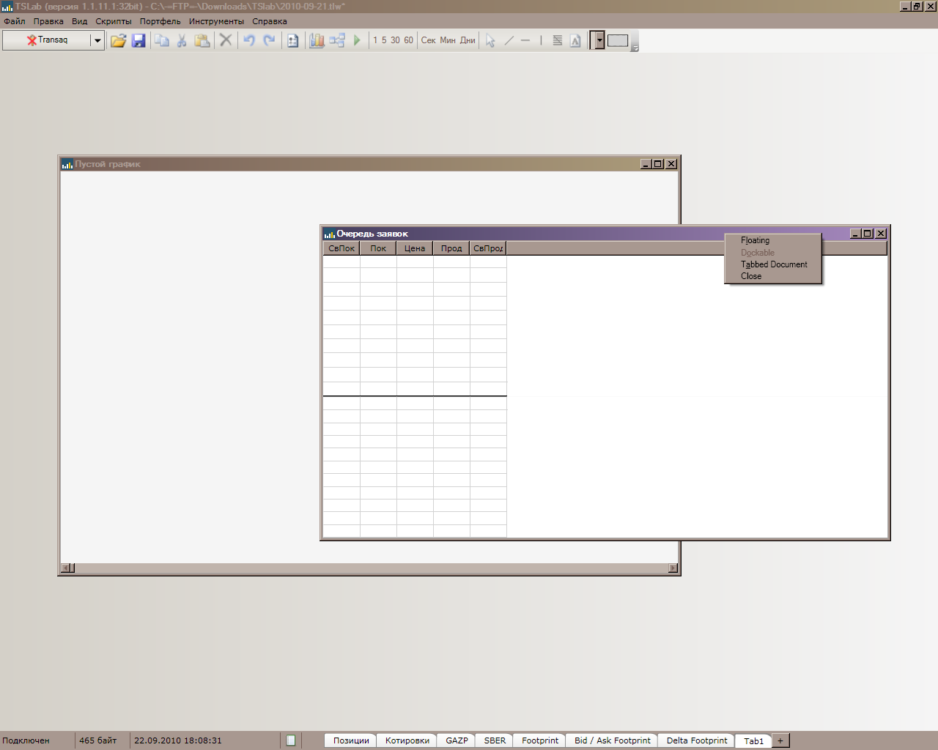
Task: Click the Подключен status bar text
Action: (26, 740)
